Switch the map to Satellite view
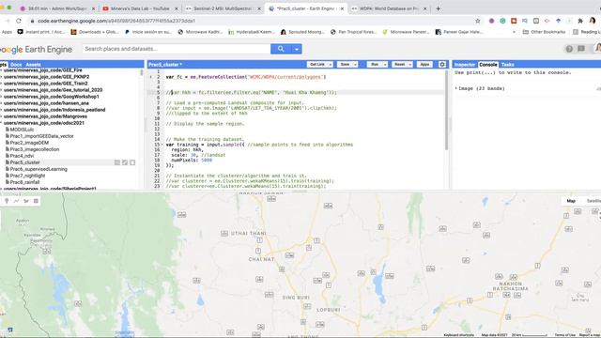 point(593,201)
